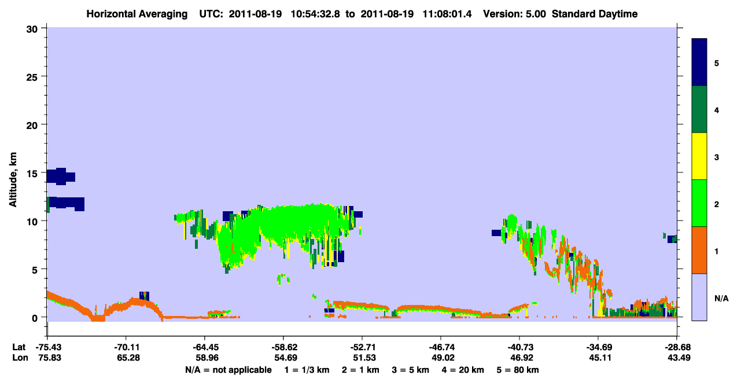
Task: Click the lavender N/A colorbar segment
Action: coord(699,297)
